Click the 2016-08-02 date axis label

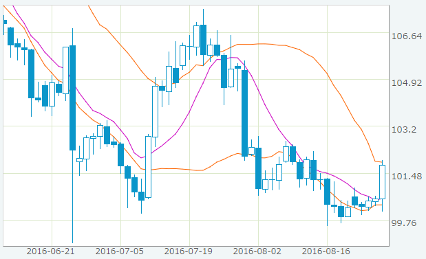pyautogui.click(x=257, y=251)
